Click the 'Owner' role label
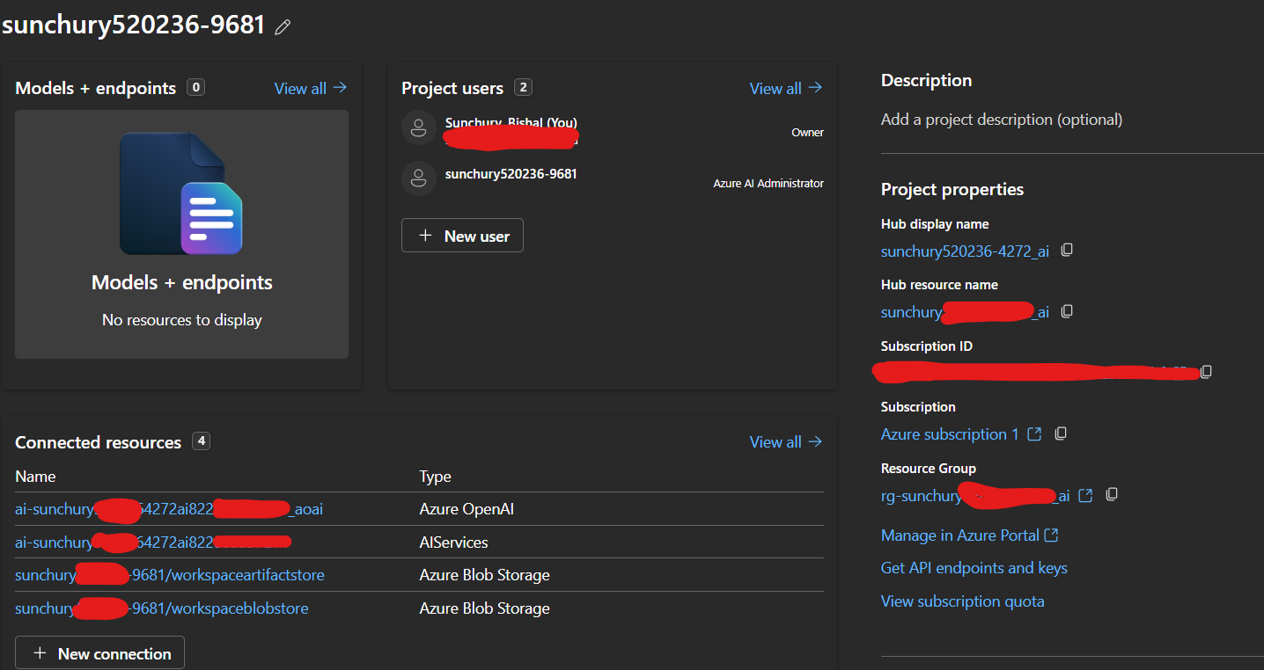The width and height of the screenshot is (1264, 670). [807, 133]
